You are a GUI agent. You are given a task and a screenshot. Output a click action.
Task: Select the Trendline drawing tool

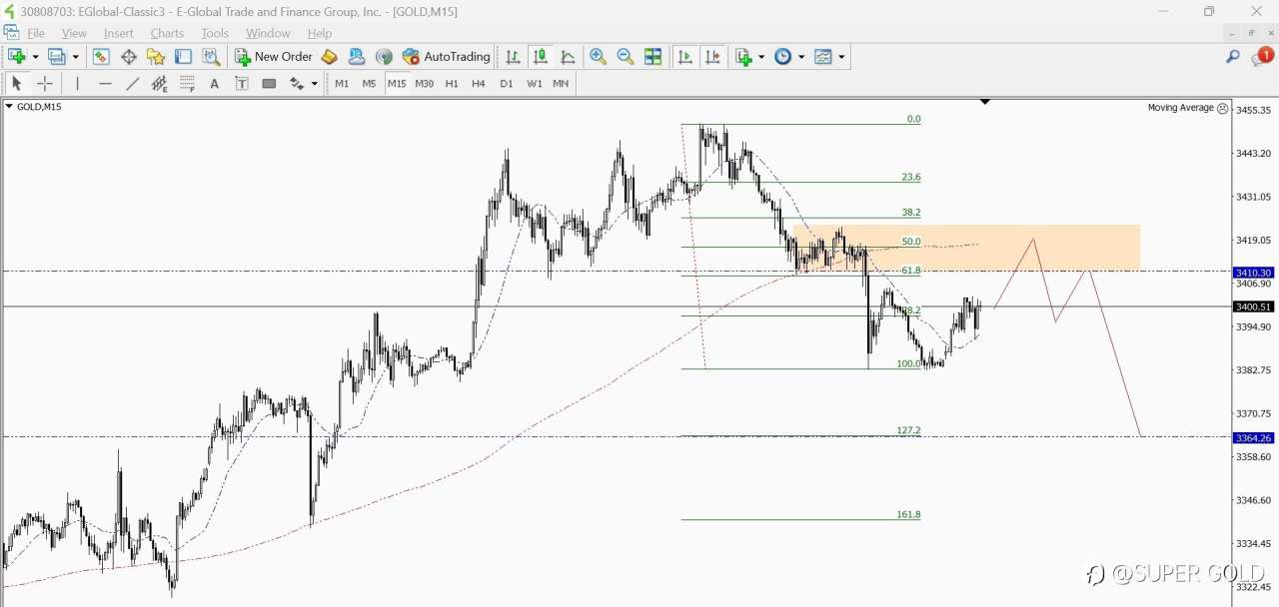pyautogui.click(x=132, y=84)
